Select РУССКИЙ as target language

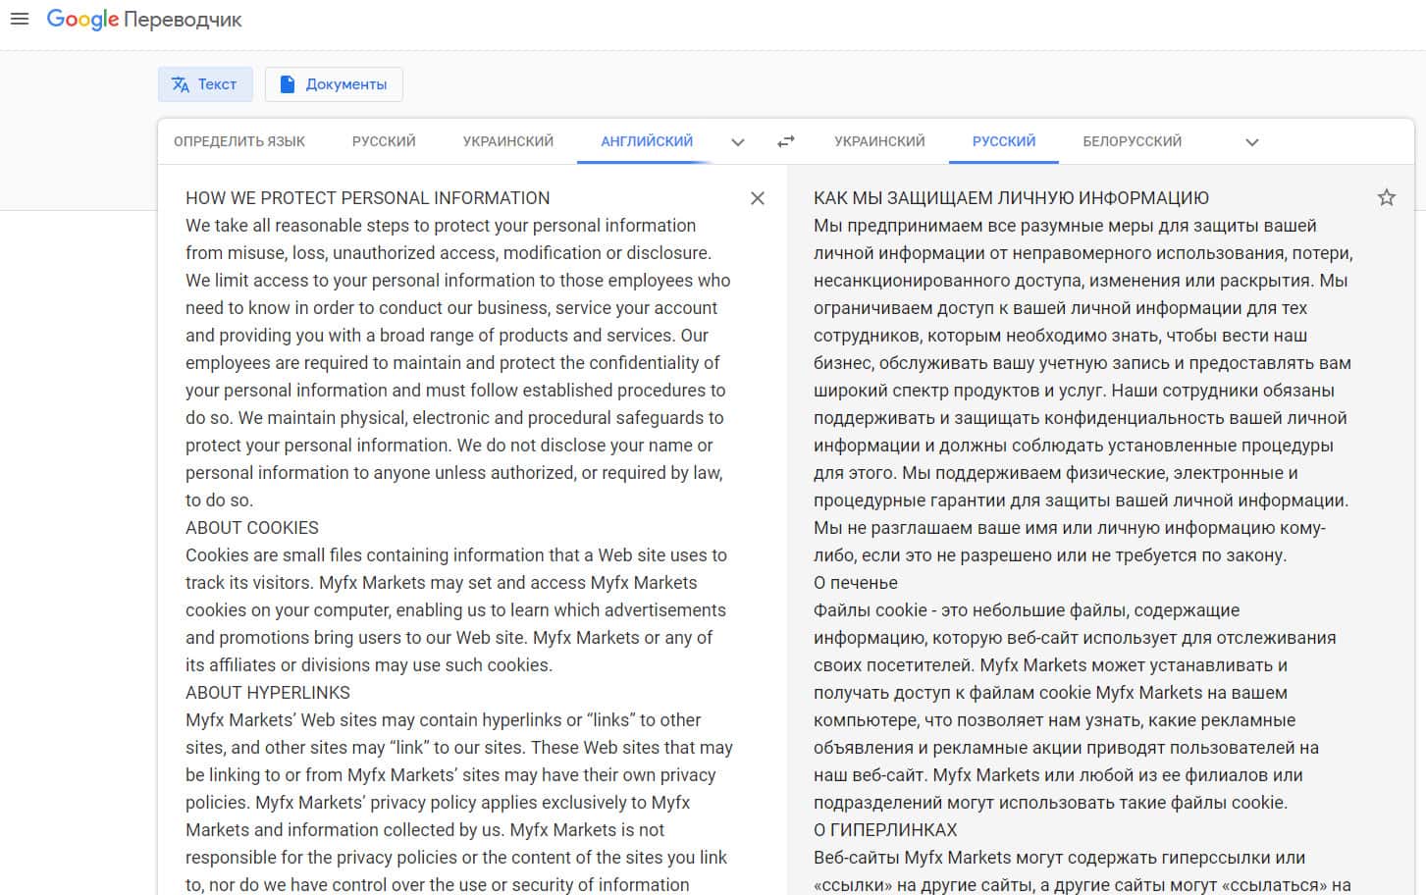pos(1004,141)
